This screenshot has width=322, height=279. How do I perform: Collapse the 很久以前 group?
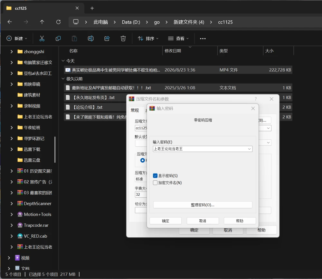63,79
